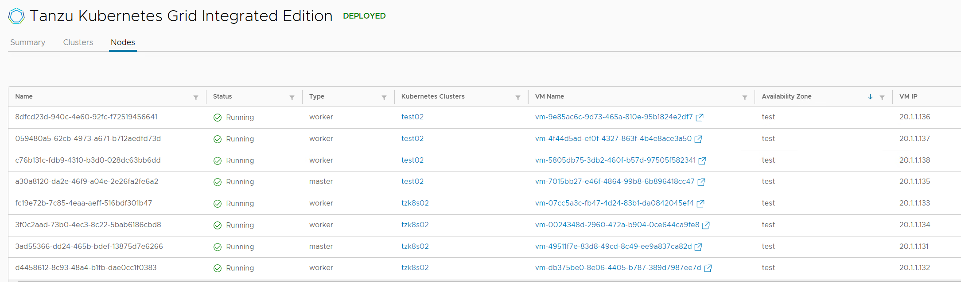Click Running status icon for node c76b131c
The height and width of the screenshot is (282, 961).
pyautogui.click(x=218, y=161)
